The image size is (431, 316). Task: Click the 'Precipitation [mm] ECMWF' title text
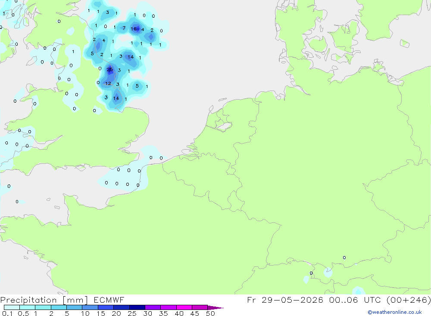[62, 300]
